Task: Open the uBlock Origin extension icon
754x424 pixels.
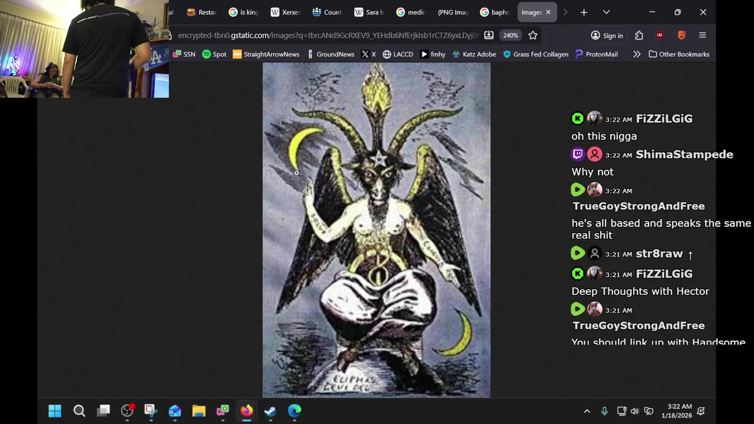Action: pyautogui.click(x=659, y=35)
